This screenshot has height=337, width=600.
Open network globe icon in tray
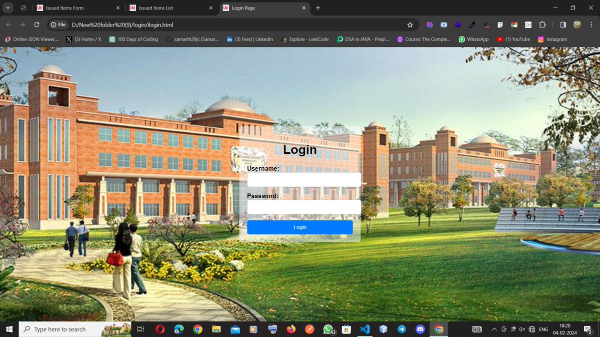pyautogui.click(x=532, y=329)
